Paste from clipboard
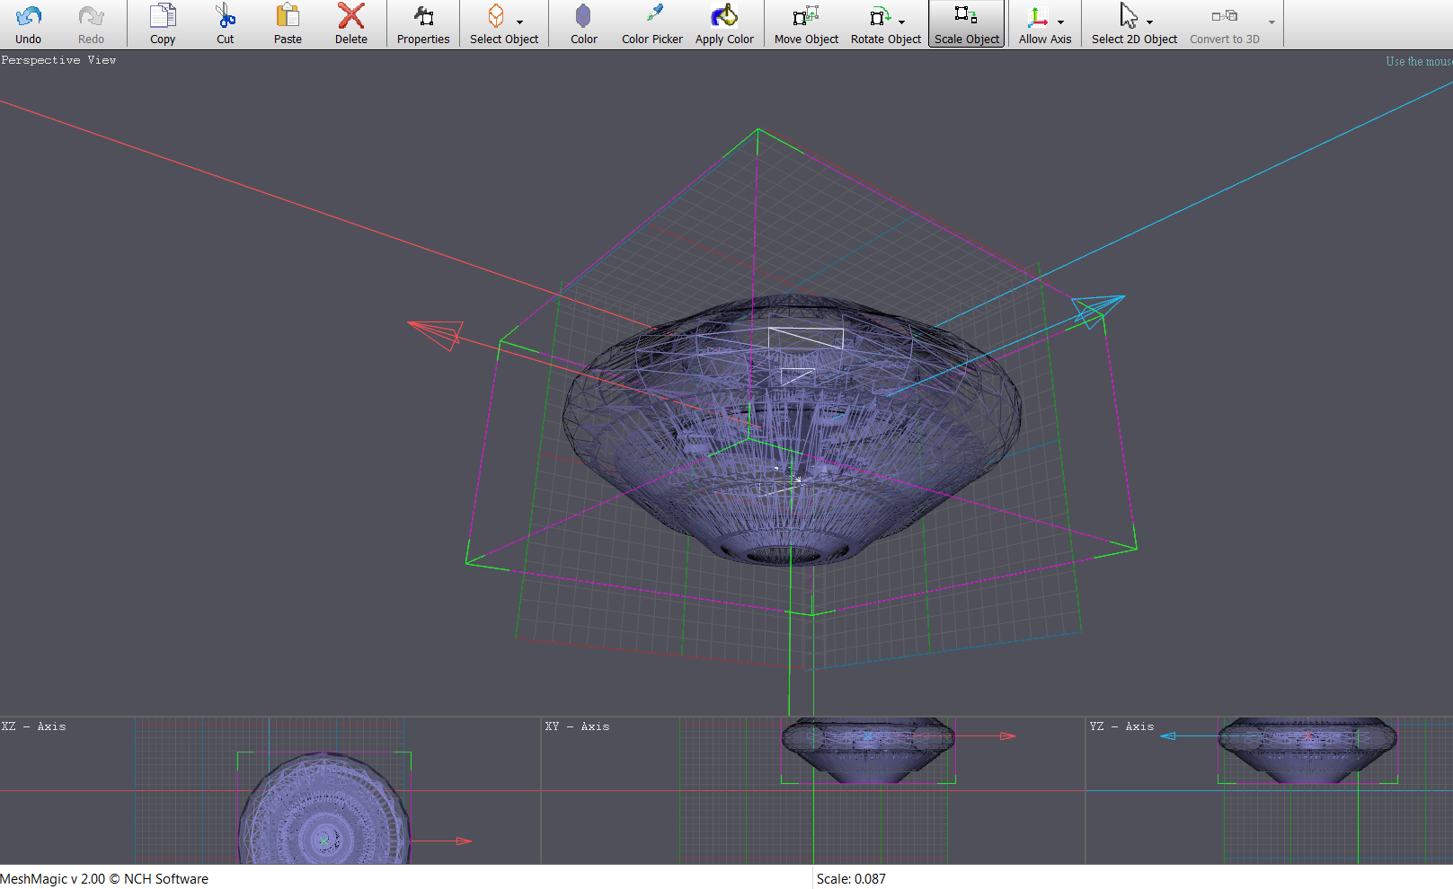 coord(288,24)
